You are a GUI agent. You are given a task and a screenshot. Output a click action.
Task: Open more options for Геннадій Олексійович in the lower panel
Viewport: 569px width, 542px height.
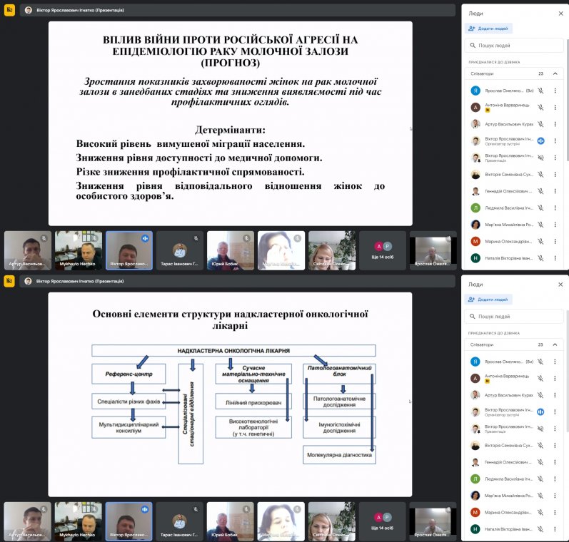coord(555,462)
